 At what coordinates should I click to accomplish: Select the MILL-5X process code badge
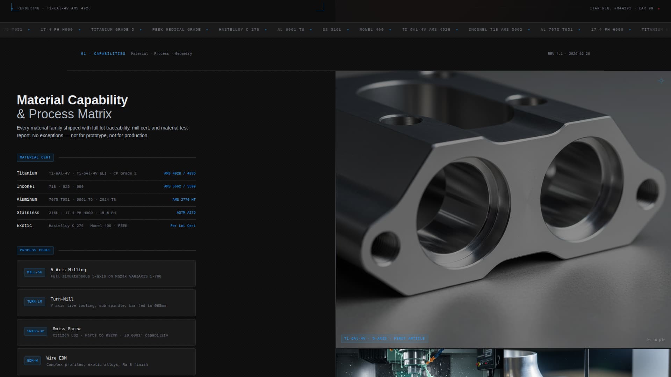35,272
